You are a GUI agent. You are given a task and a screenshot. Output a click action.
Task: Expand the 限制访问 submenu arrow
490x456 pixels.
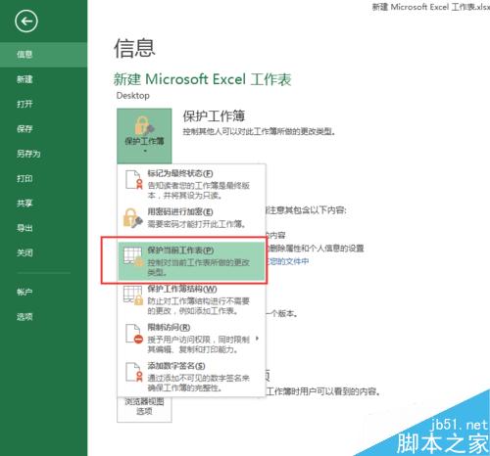(x=258, y=339)
